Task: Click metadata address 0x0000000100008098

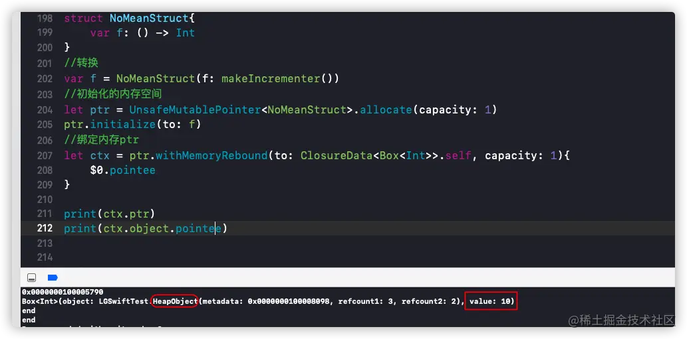Action: (288, 301)
